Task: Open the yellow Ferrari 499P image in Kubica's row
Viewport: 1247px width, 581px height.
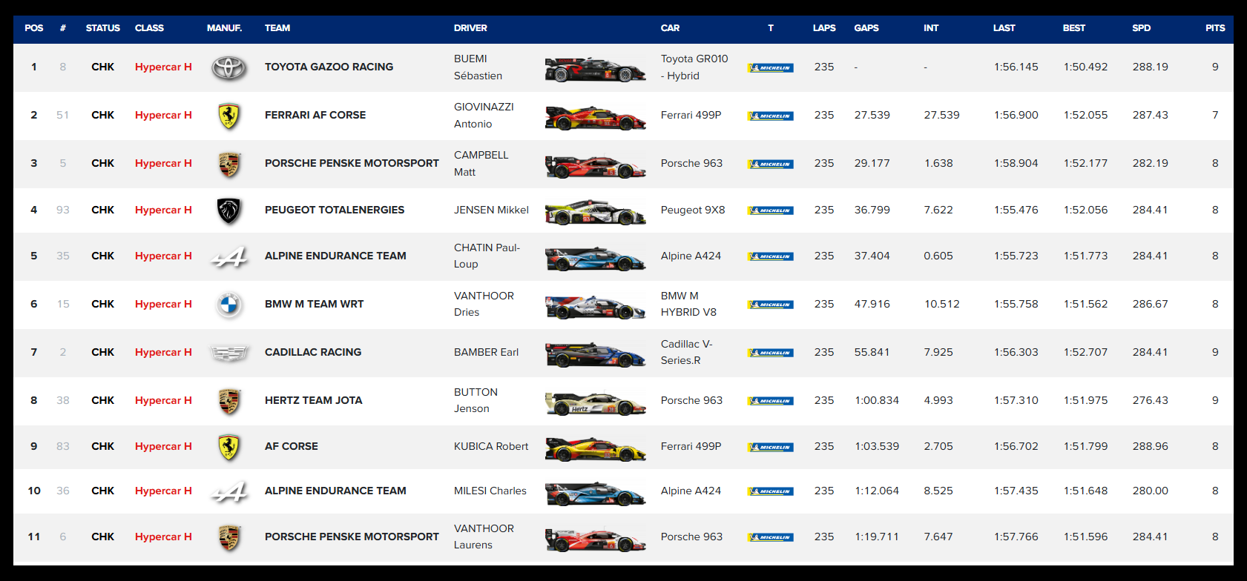Action: (595, 449)
